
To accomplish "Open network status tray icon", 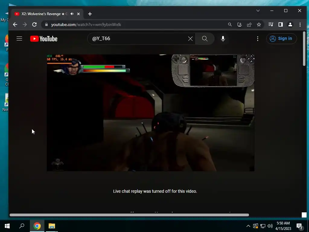I will point(263,226).
